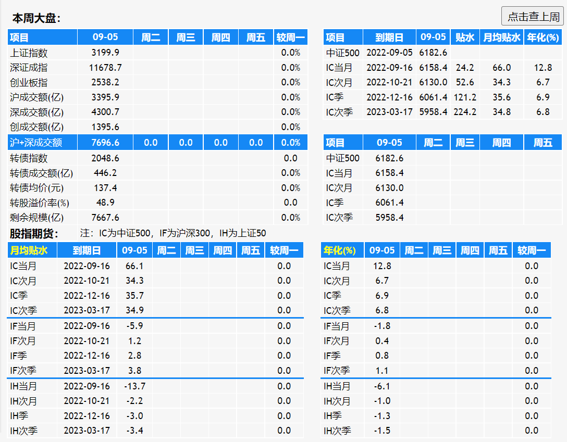Select the 转债指数 row label

click(x=29, y=158)
